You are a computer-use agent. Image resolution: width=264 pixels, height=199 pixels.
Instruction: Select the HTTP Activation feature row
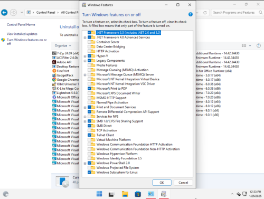108,51
